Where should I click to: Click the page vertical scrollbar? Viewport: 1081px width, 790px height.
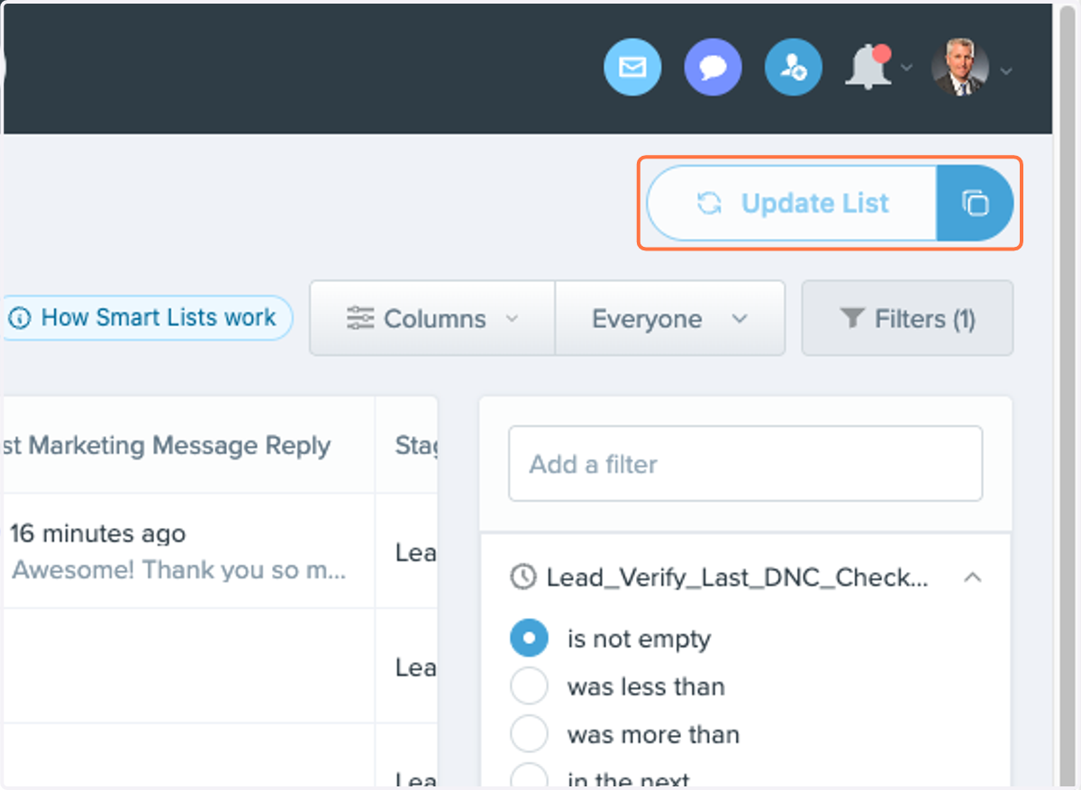click(1066, 395)
